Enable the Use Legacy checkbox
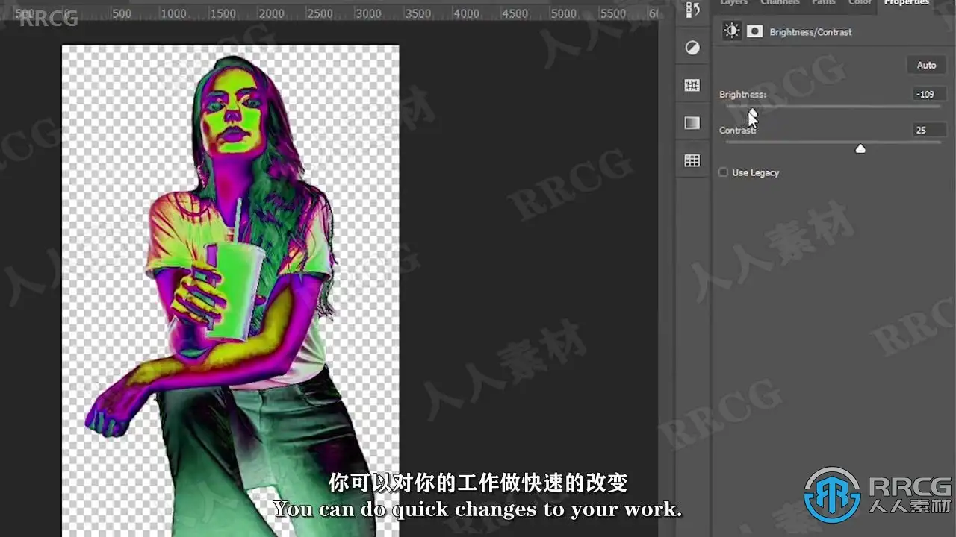 click(723, 172)
